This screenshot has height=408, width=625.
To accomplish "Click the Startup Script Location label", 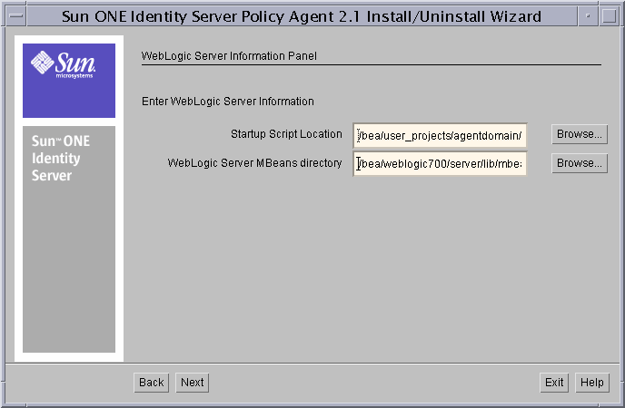I will [x=286, y=134].
